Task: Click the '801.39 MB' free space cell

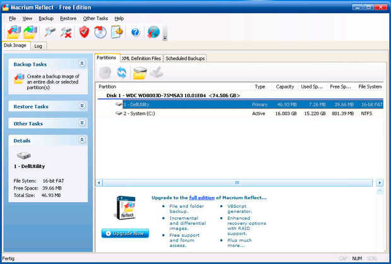Action: pyautogui.click(x=342, y=114)
